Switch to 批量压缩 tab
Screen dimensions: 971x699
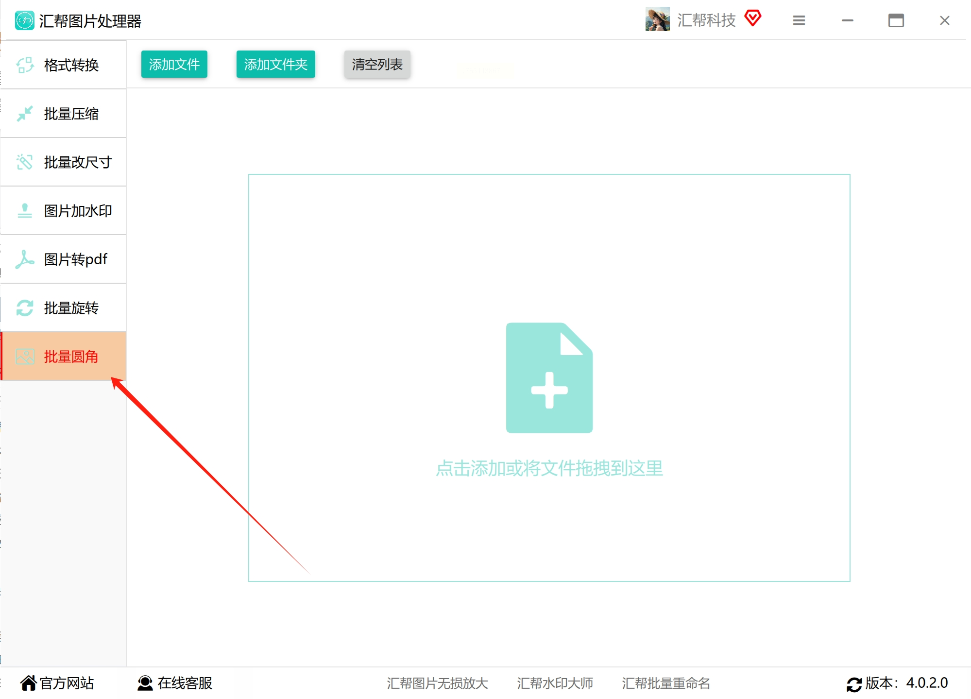tap(71, 114)
